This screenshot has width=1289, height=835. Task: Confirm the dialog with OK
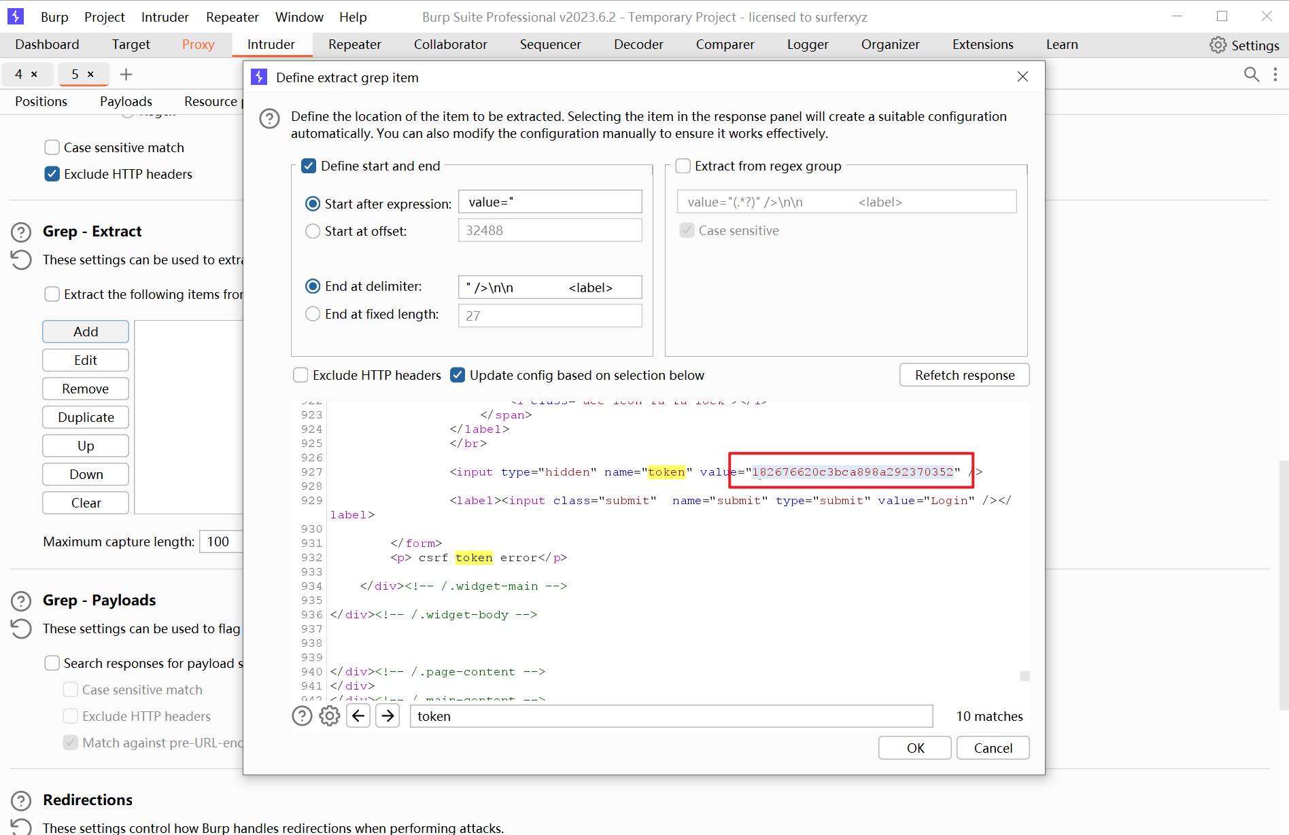click(915, 748)
